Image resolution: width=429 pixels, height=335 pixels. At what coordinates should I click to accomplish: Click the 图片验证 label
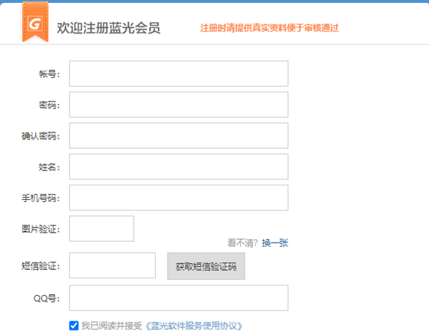pyautogui.click(x=41, y=229)
